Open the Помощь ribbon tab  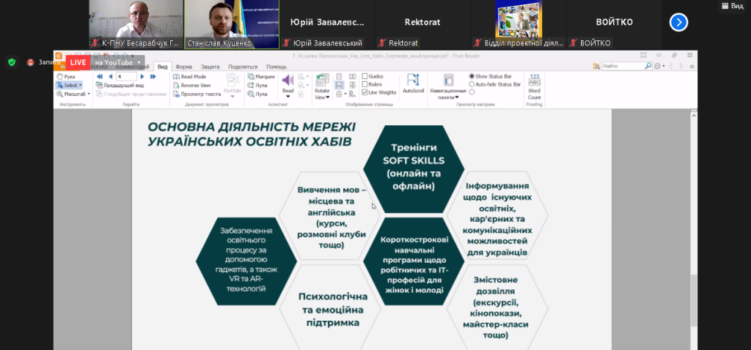click(276, 67)
